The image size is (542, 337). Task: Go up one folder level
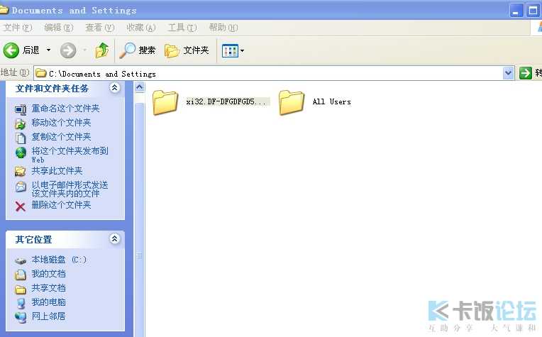[102, 50]
